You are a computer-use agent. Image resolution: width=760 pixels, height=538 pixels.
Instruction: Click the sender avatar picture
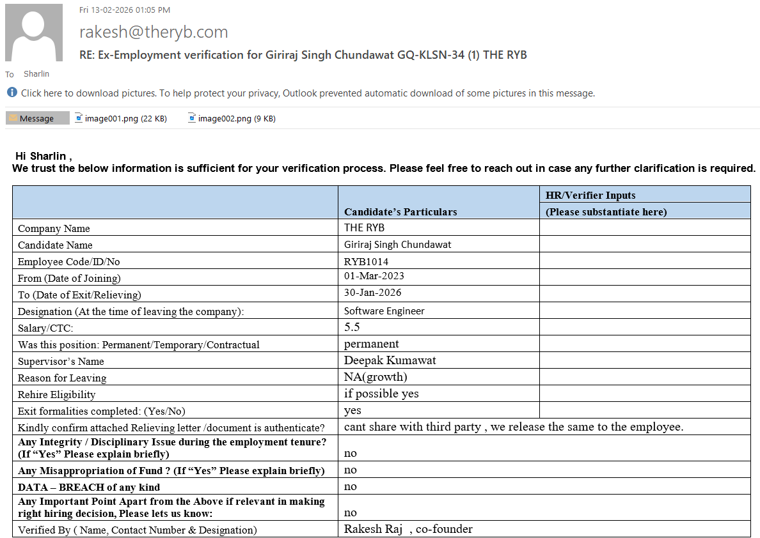coord(34,33)
